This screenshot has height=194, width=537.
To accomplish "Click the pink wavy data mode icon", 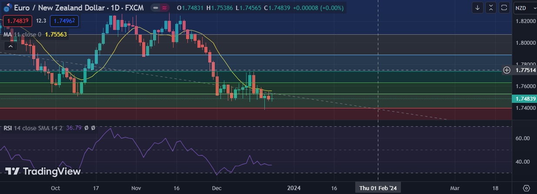I will click(x=164, y=8).
